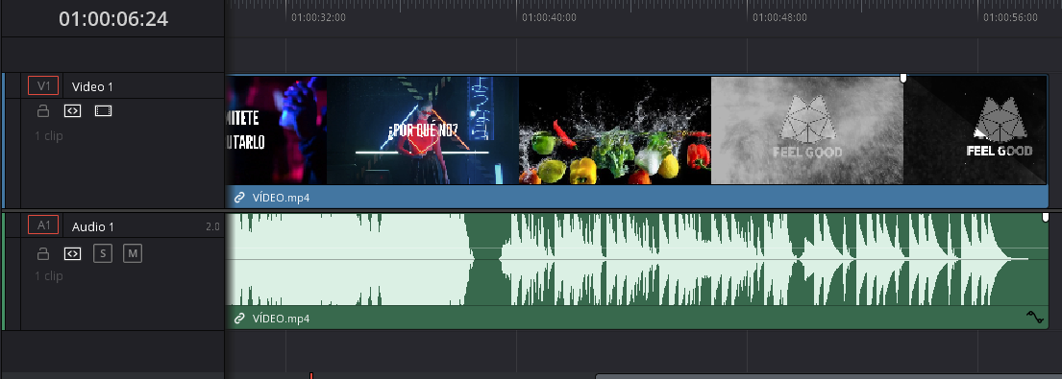Click the gray FEEL GOOD thumbnail in the video clip
Viewport: 1062px width, 379px height.
click(x=807, y=130)
